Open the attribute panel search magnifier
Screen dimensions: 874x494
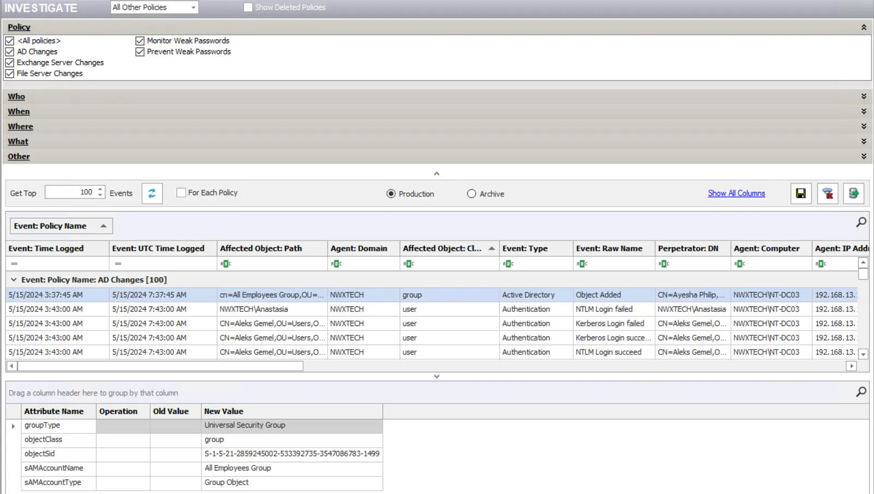coord(861,391)
